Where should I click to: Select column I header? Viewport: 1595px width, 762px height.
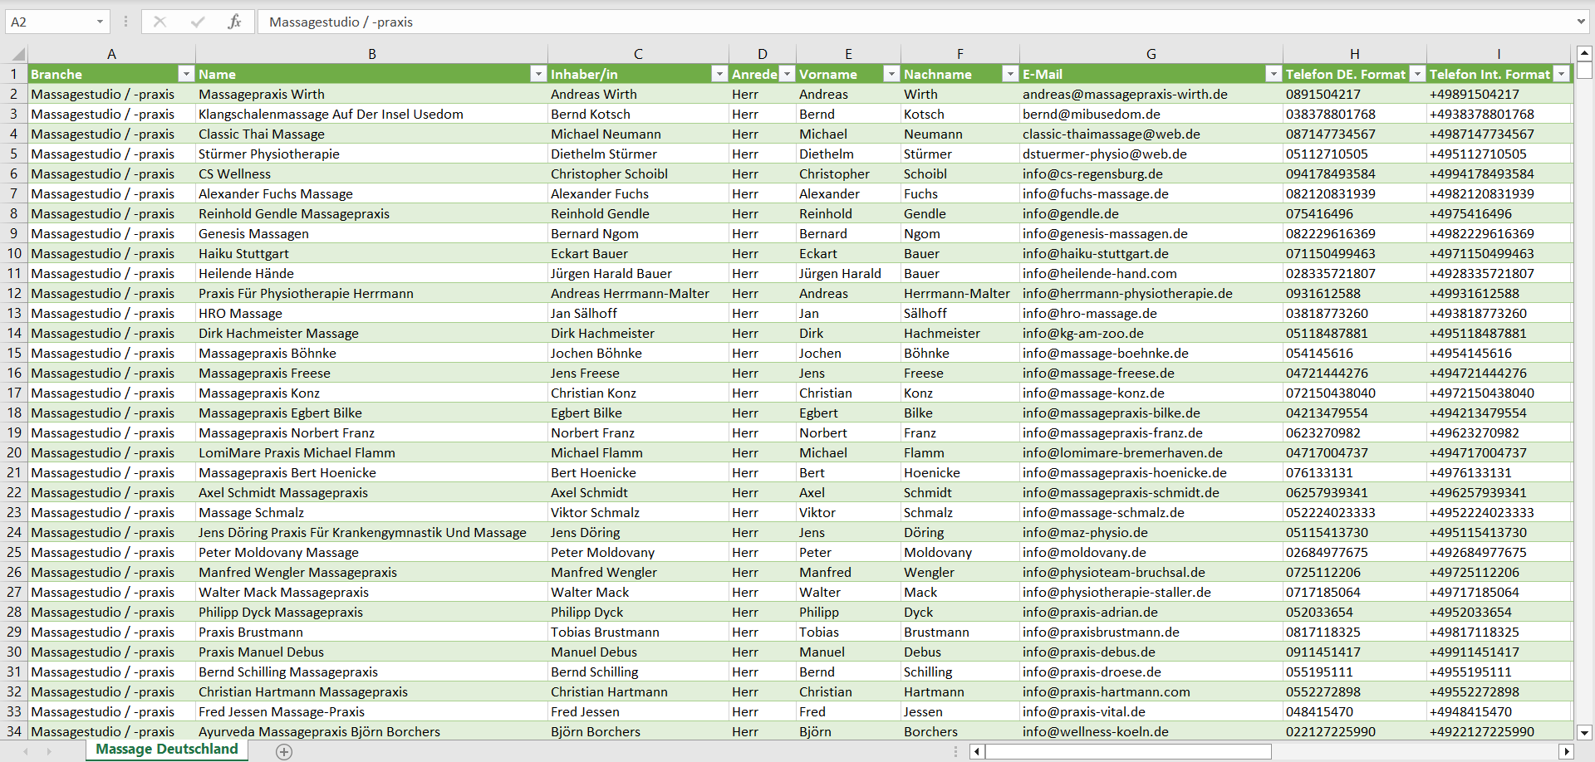pos(1499,54)
